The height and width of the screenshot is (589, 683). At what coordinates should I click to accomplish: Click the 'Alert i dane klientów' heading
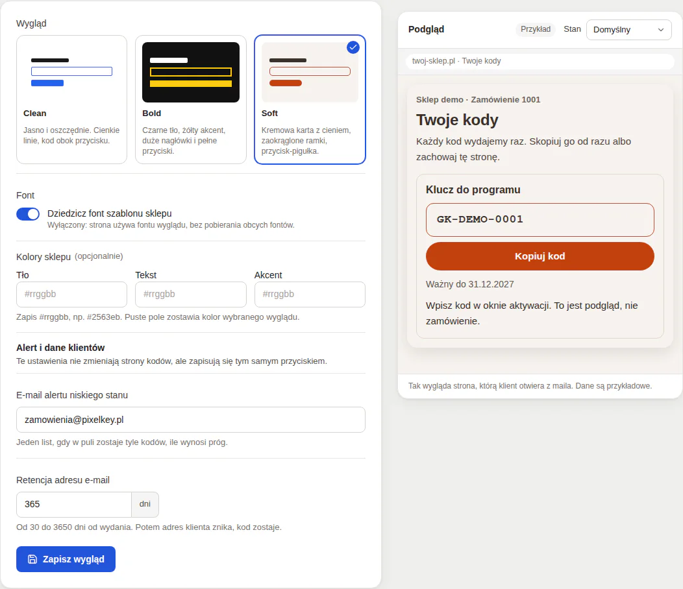pyautogui.click(x=60, y=348)
